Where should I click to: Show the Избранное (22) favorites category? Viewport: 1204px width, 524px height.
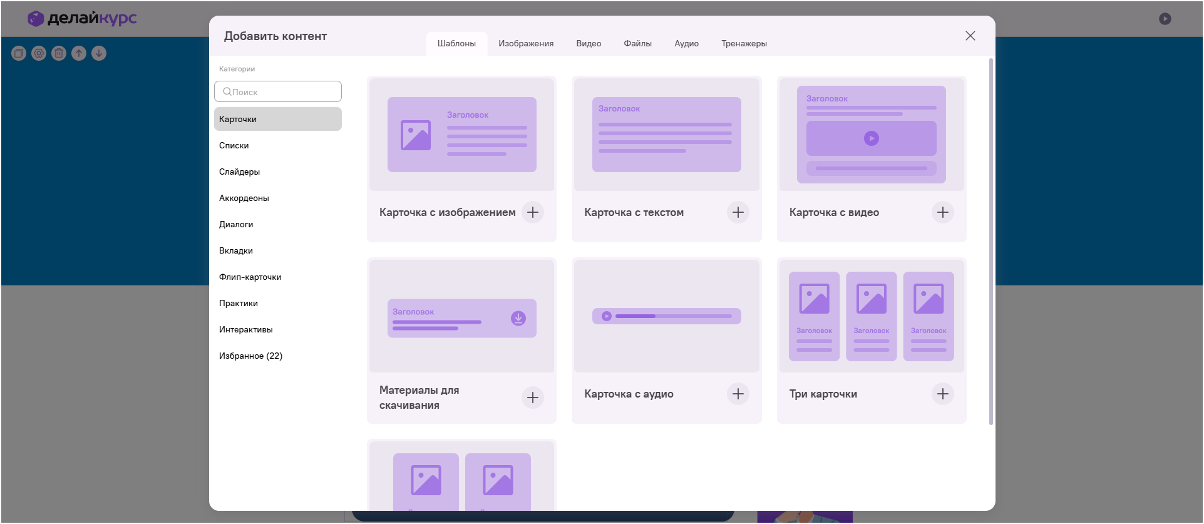(x=278, y=356)
